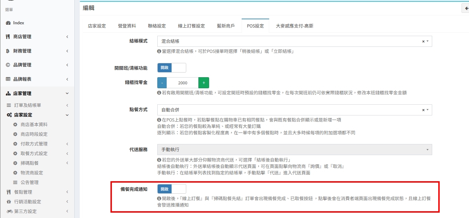The height and width of the screenshot is (218, 469).
Task: Open the 代送服務 dropdown
Action: pos(294,150)
